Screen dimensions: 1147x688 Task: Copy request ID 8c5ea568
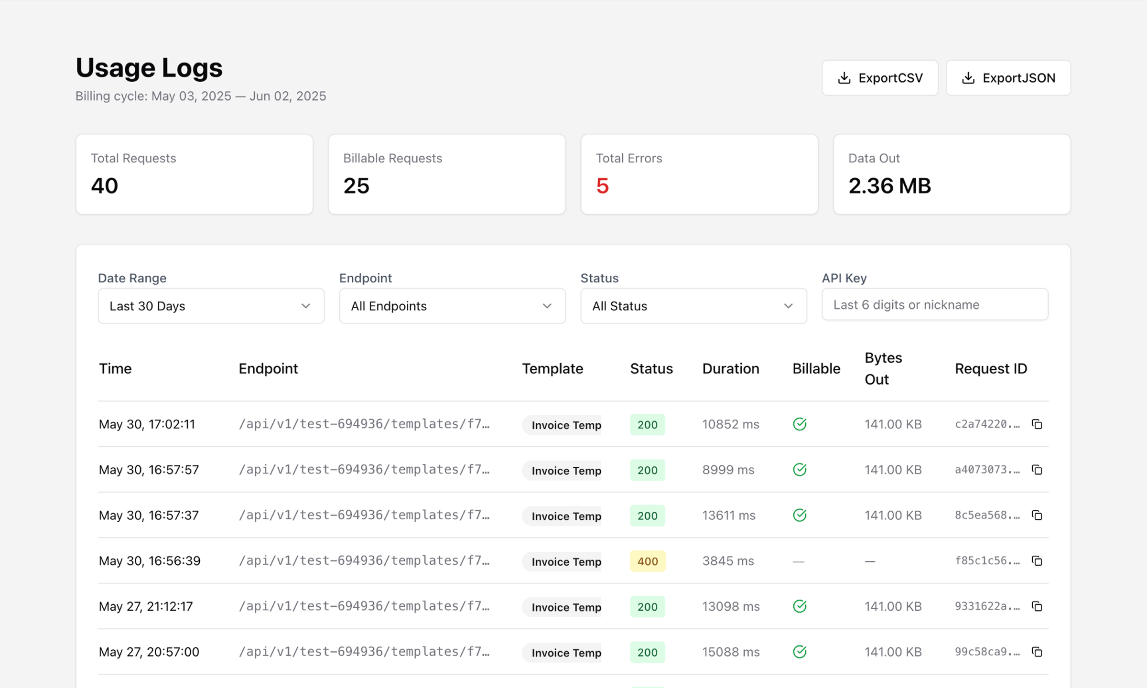1037,515
